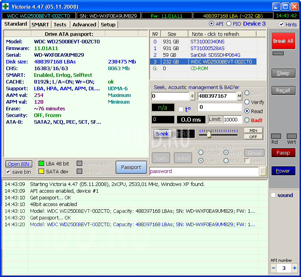The width and height of the screenshot is (301, 277).
Task: Click the Open BIN button
Action: [18, 164]
